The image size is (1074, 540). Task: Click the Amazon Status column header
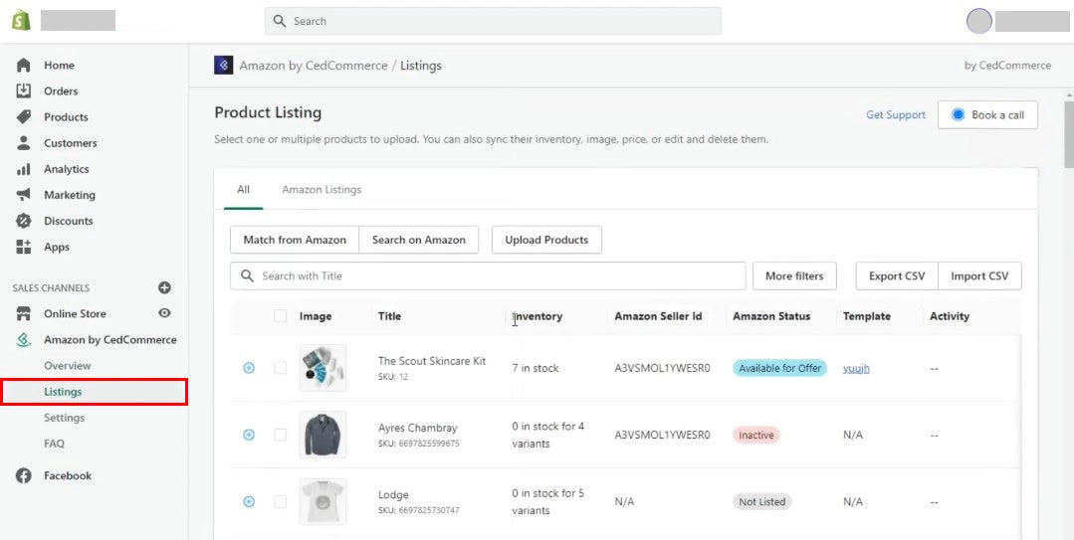771,316
